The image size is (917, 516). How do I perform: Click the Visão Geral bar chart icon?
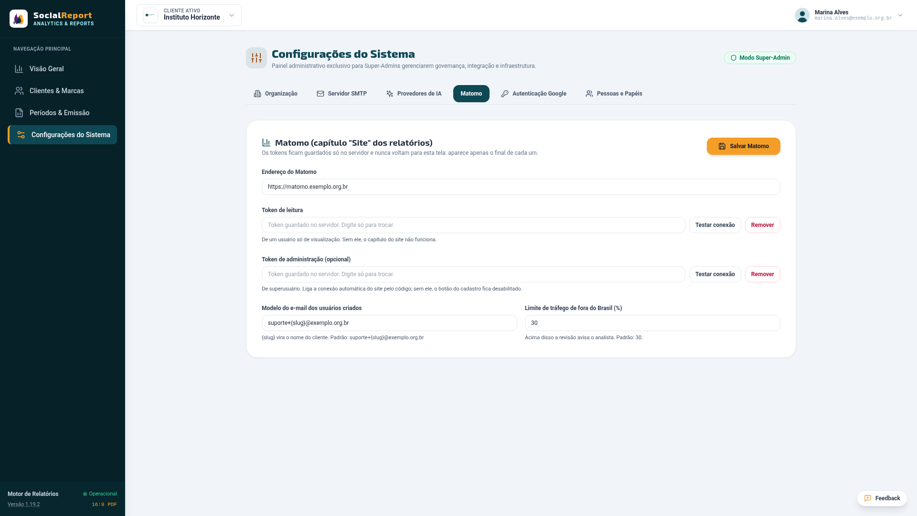(19, 69)
